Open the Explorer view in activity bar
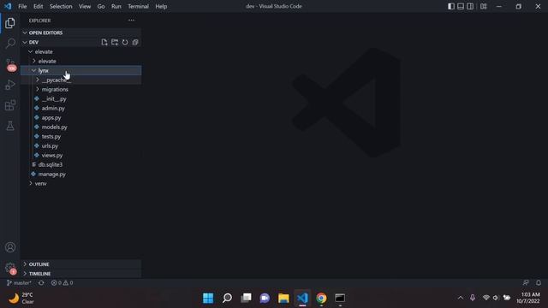 click(10, 23)
